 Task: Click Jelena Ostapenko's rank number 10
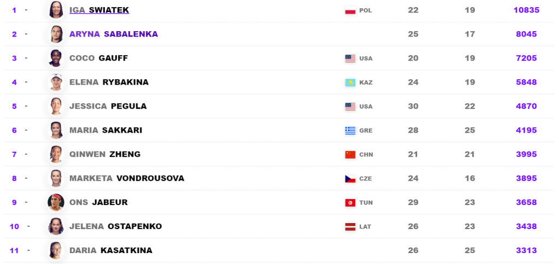(x=15, y=226)
